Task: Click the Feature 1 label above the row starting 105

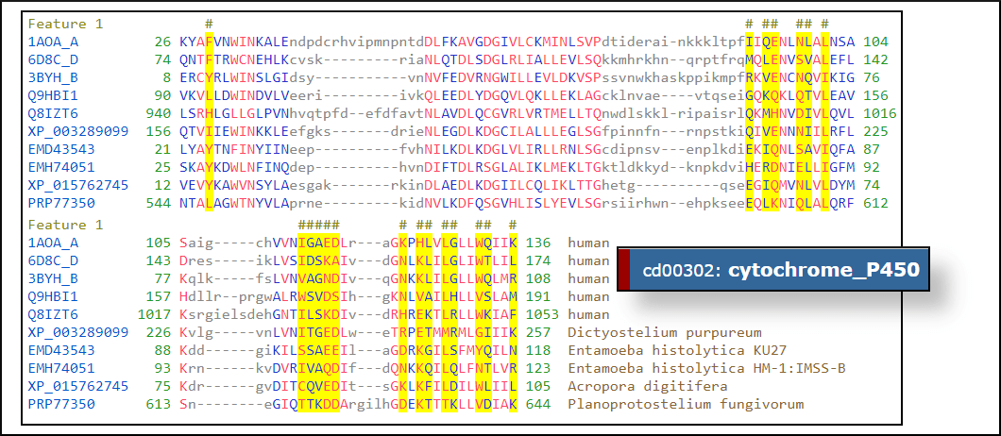Action: pos(66,225)
